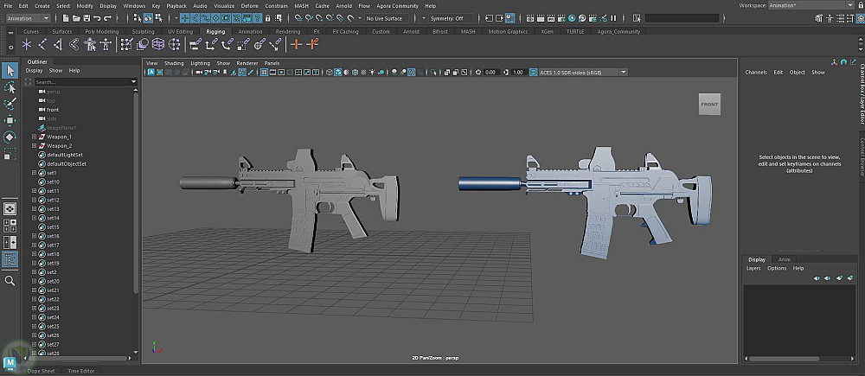
Task: Select the arrow Select tool in toolbox
Action: (x=10, y=71)
